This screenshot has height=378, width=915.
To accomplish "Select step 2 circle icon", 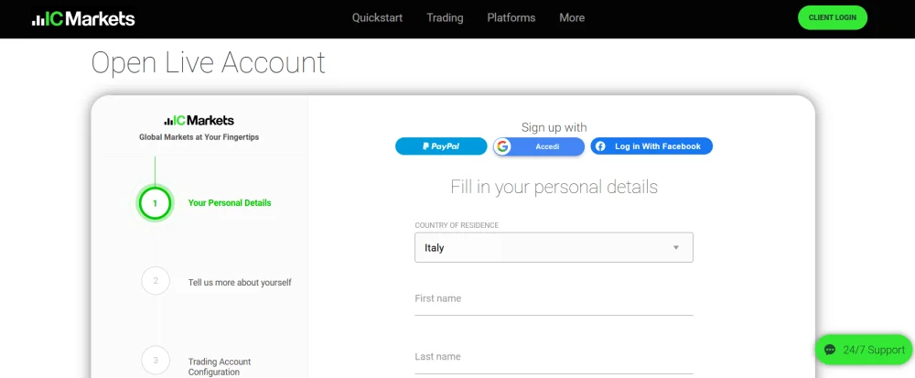I will (156, 281).
